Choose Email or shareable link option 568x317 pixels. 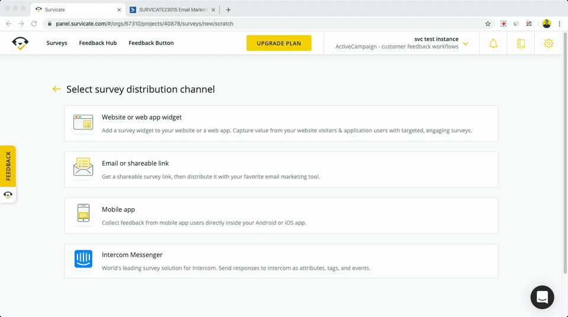tap(281, 169)
